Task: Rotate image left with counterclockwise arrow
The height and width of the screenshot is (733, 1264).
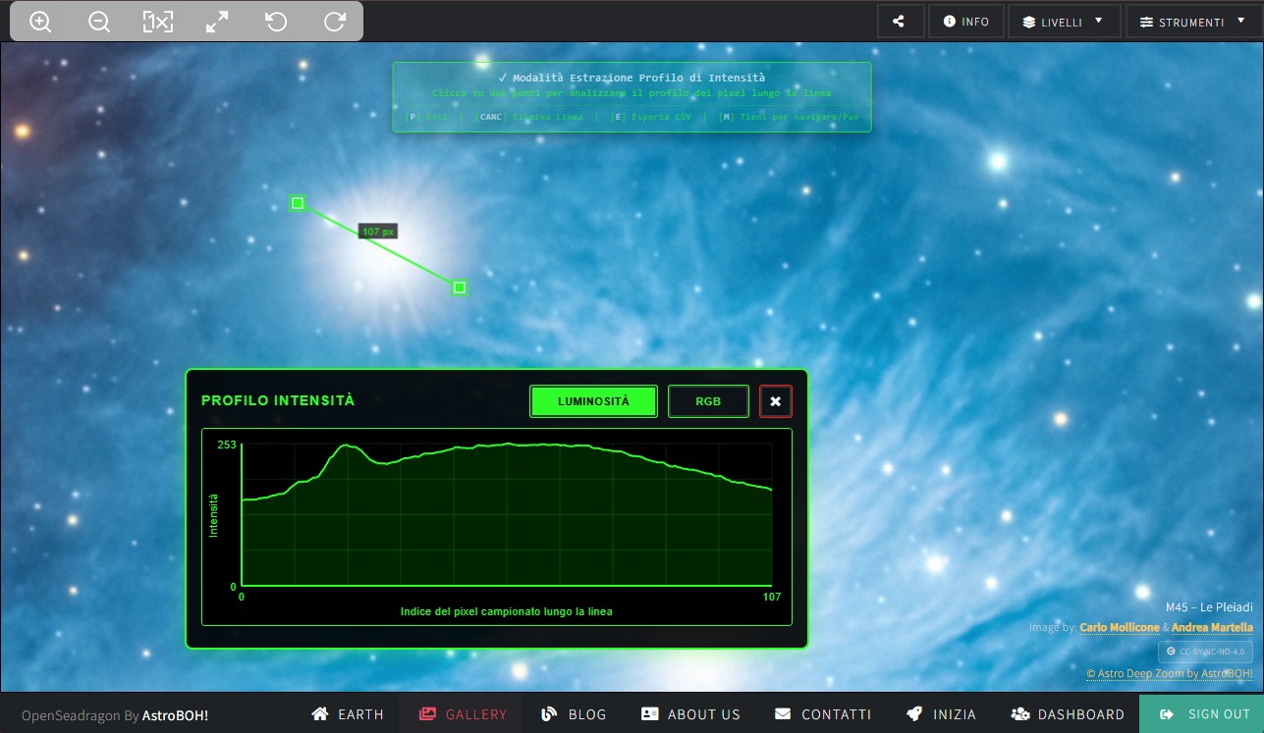Action: (276, 22)
